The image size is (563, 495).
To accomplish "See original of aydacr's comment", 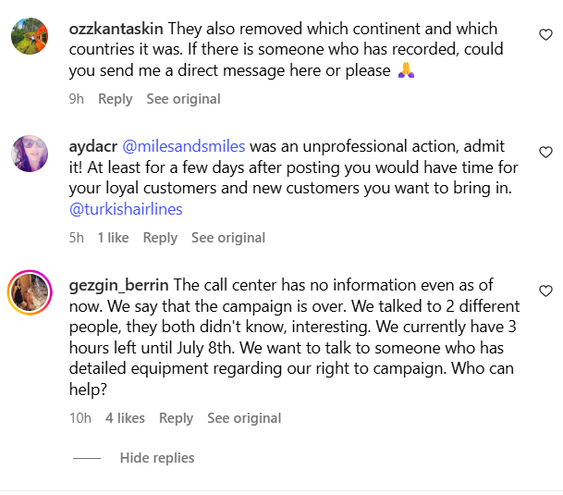I will pos(228,238).
